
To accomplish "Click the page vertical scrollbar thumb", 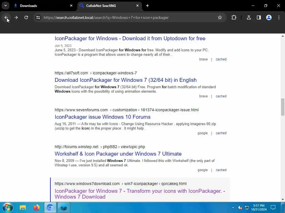I will point(283,107).
